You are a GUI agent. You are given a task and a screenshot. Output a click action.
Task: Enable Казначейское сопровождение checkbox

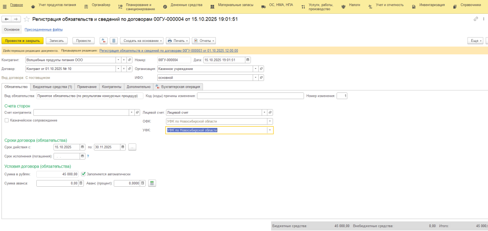pyautogui.click(x=7, y=121)
